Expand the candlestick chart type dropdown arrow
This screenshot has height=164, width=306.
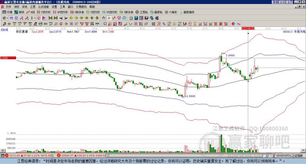(35, 18)
